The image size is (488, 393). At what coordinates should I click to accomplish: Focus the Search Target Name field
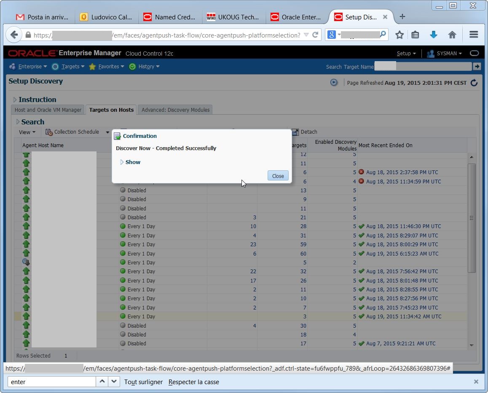coord(423,66)
